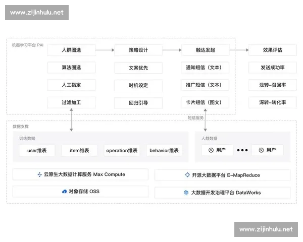The height and width of the screenshot is (242, 303).
Task: Click the OSS cloud storage icon
Action: [x=64, y=192]
